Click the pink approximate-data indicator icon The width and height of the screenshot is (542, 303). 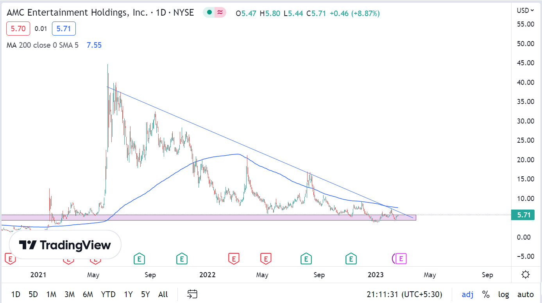click(220, 13)
